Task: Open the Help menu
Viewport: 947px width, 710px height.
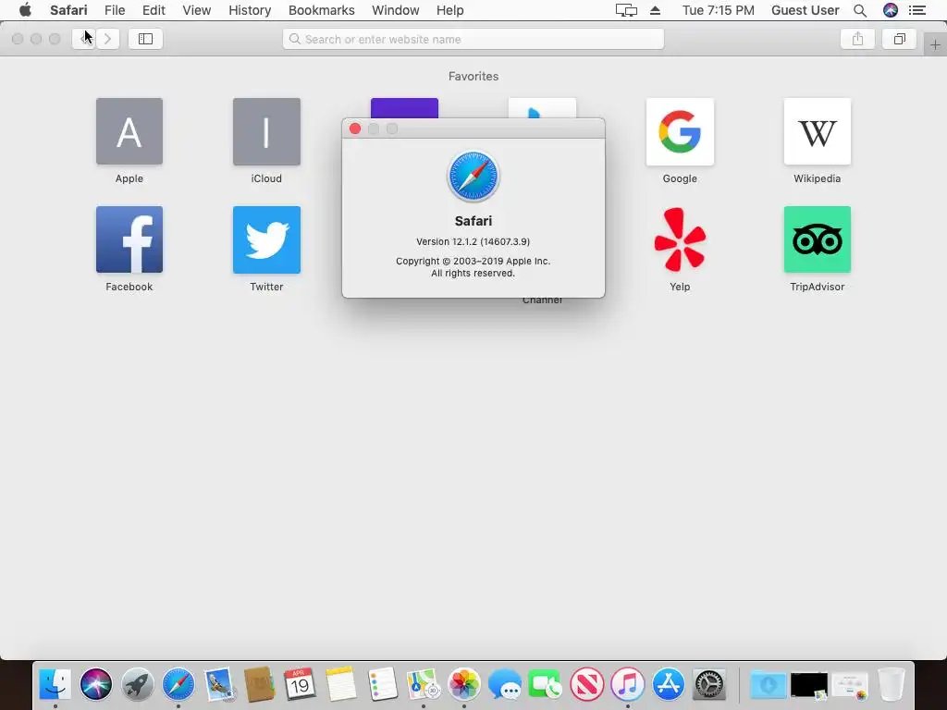Action: pyautogui.click(x=450, y=10)
